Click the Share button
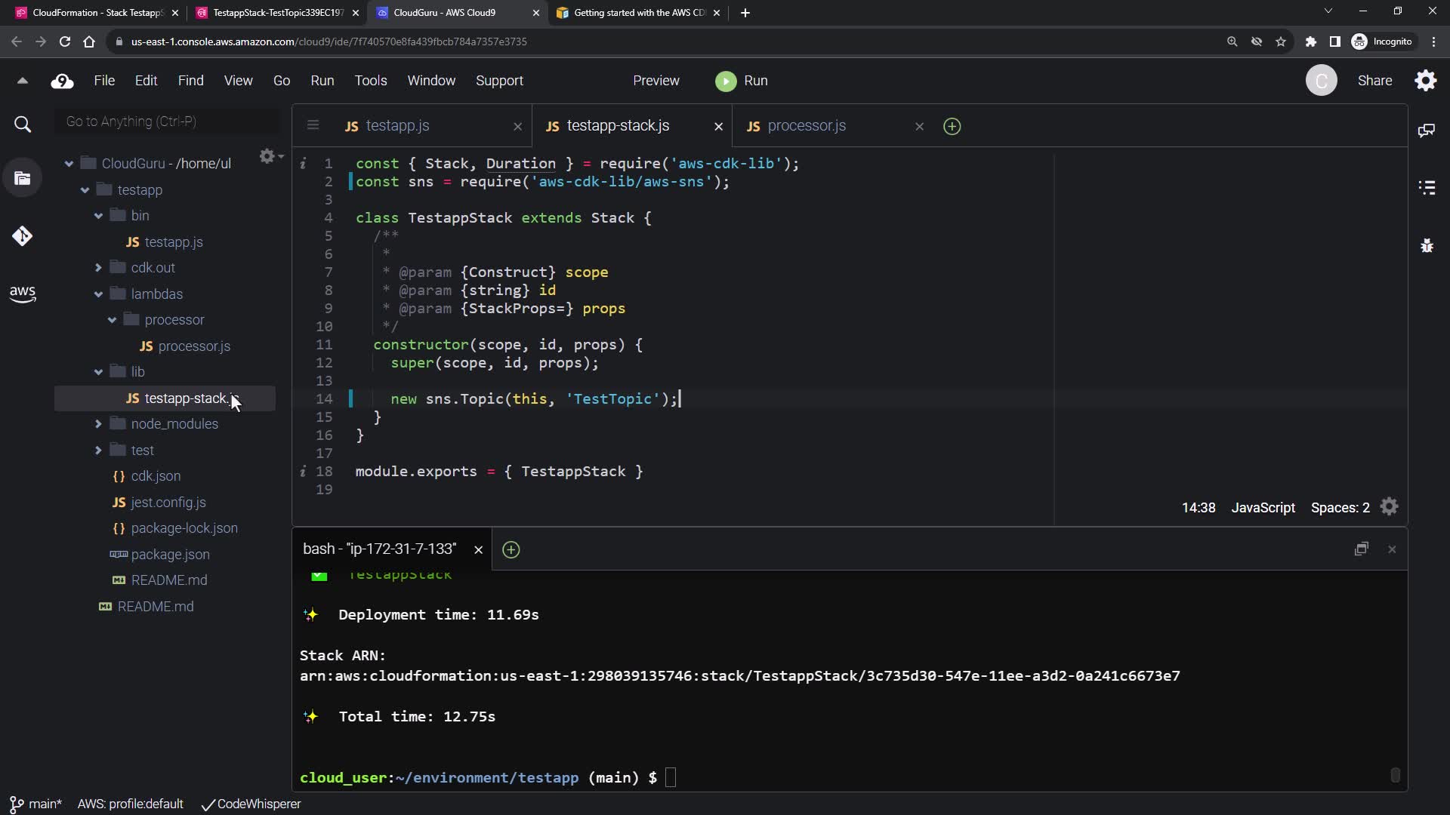This screenshot has height=815, width=1450. click(x=1374, y=81)
